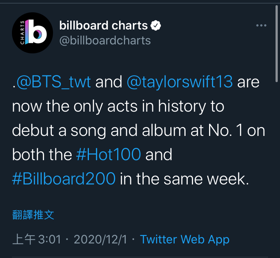Click the 上午 3:01 timestamp

coord(37,239)
